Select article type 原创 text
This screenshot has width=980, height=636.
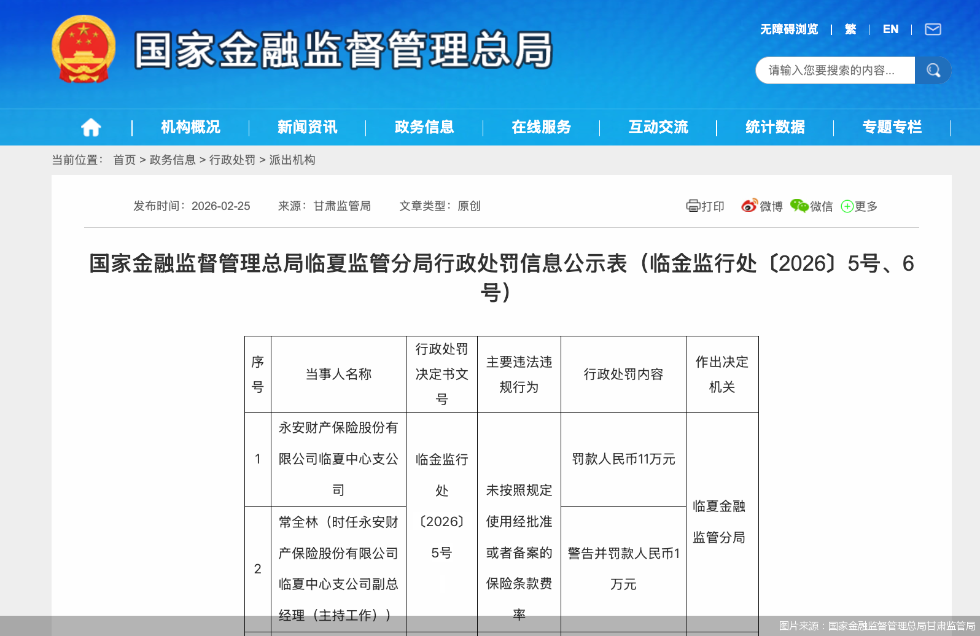coord(469,206)
